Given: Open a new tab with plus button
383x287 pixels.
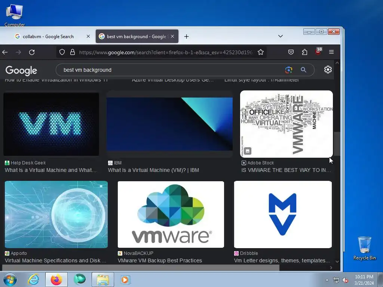Looking at the screenshot, I should tap(186, 36).
